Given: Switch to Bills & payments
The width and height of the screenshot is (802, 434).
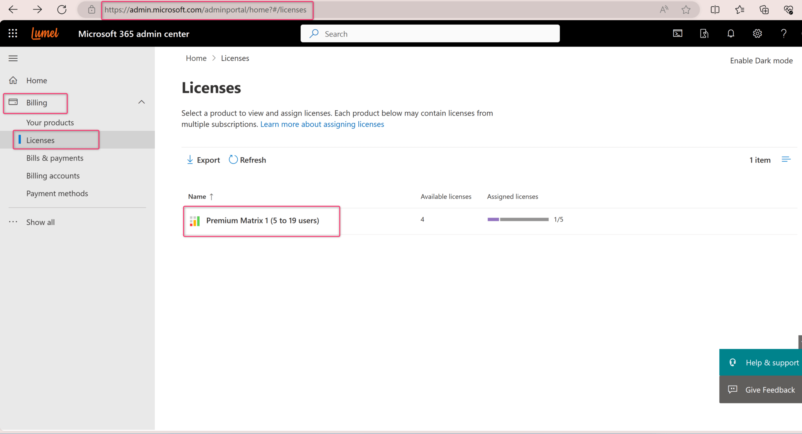Looking at the screenshot, I should pos(54,158).
